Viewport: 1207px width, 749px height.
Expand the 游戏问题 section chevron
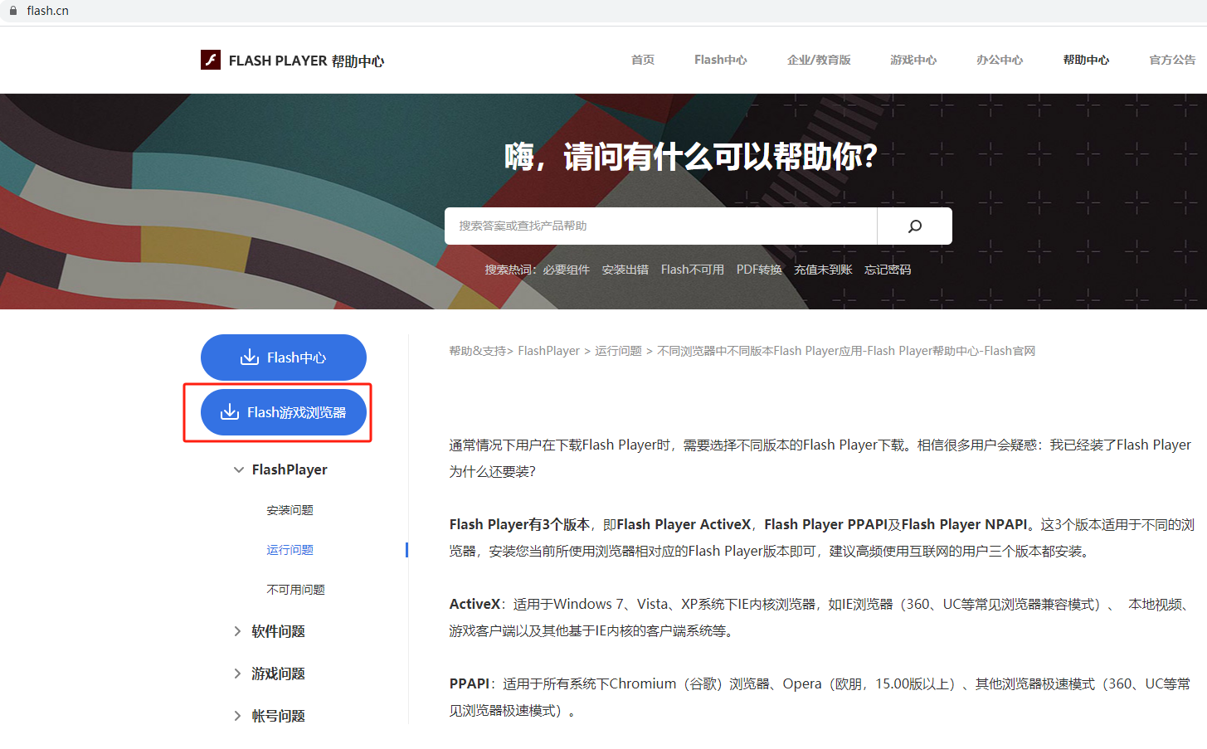pos(238,674)
